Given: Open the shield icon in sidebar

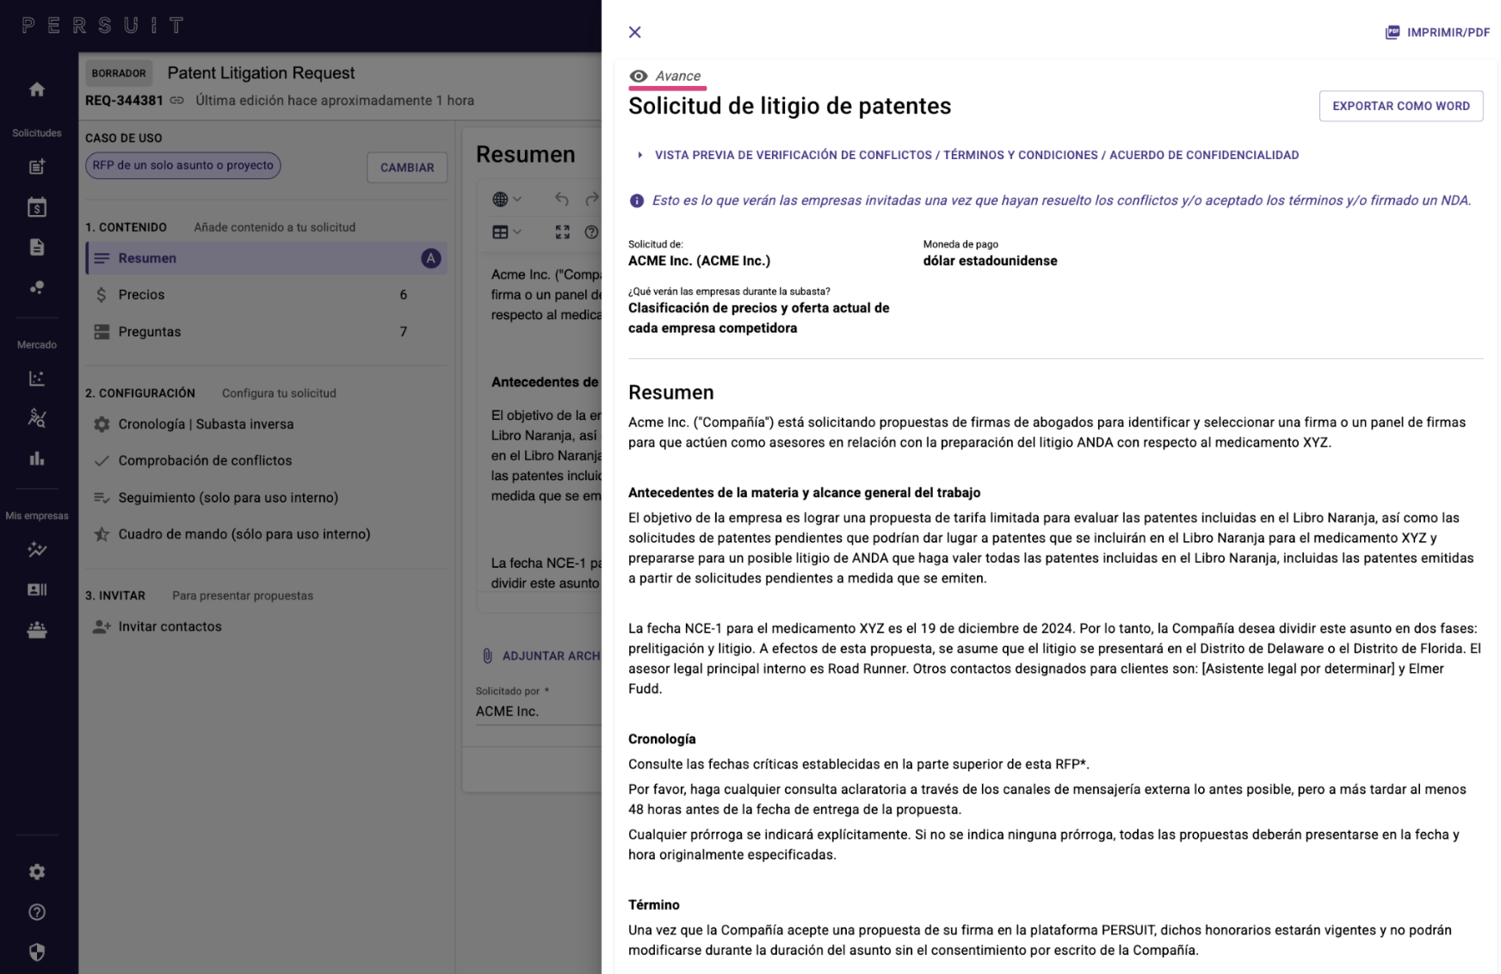Looking at the screenshot, I should click(37, 952).
